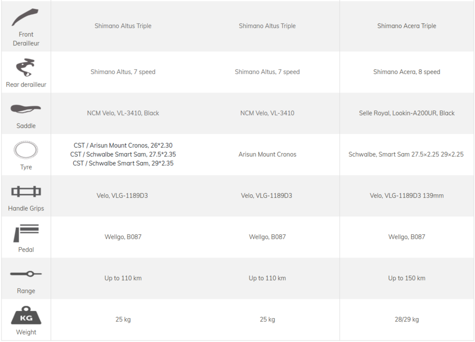Click the middle column Arisun Mount Cronos cell
The width and height of the screenshot is (475, 342).
[x=267, y=154]
